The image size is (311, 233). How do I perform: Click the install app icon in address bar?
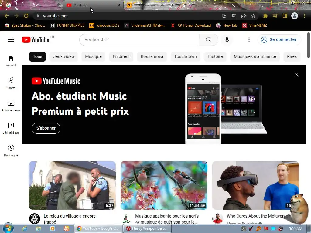(224, 16)
